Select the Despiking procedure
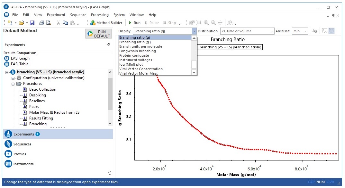The width and height of the screenshot is (345, 188). coord(38,95)
